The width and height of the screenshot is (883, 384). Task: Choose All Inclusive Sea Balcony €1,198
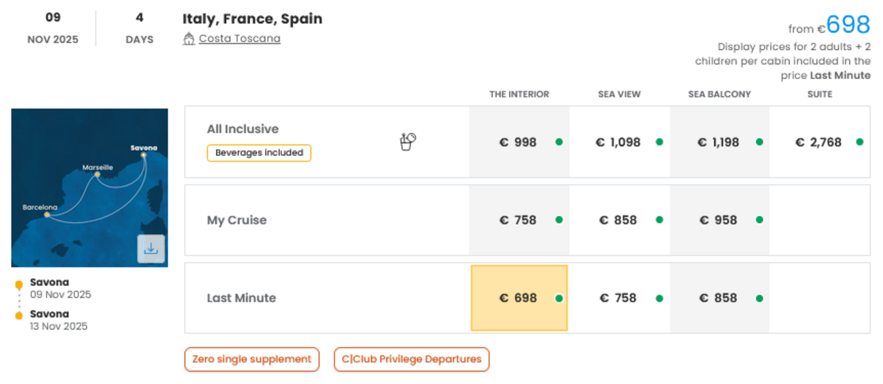tap(718, 142)
